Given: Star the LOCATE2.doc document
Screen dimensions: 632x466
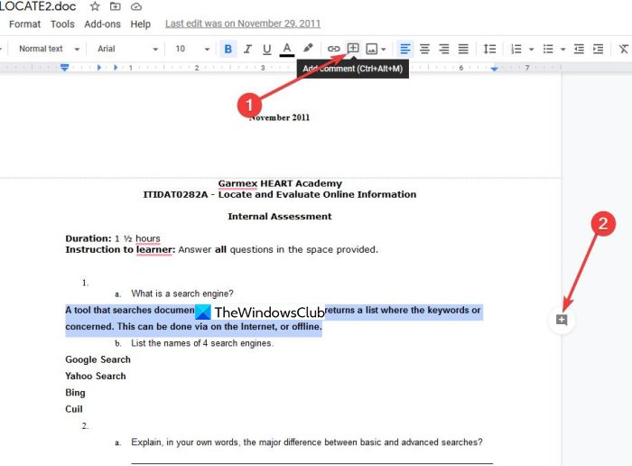Looking at the screenshot, I should coord(95,6).
